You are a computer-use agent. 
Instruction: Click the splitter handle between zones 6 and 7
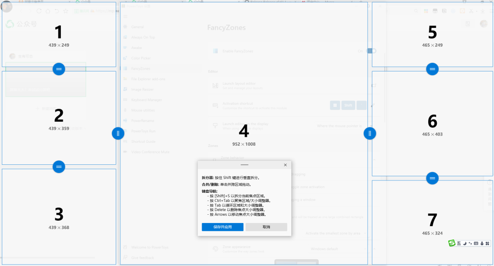coord(432,179)
